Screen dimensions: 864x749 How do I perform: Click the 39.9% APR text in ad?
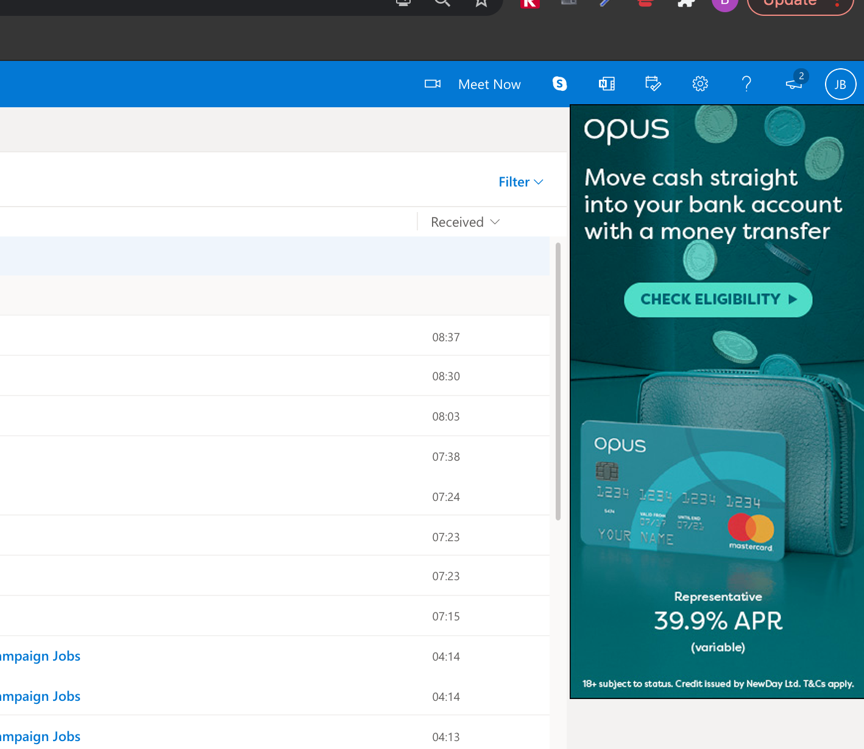(718, 621)
